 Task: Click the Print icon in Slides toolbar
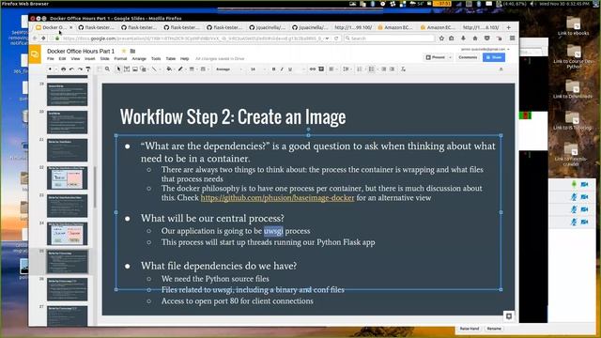tap(63, 69)
